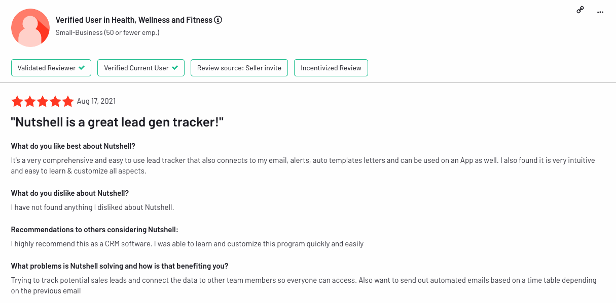616x303 pixels.
Task: Click the Validated Reviewer badge
Action: (51, 68)
